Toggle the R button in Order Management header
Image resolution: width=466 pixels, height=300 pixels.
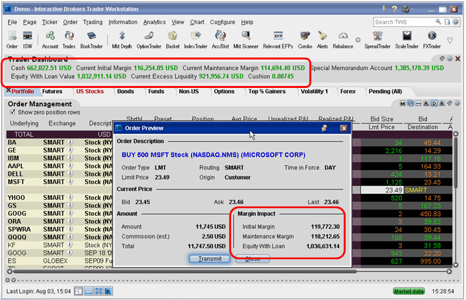click(426, 103)
